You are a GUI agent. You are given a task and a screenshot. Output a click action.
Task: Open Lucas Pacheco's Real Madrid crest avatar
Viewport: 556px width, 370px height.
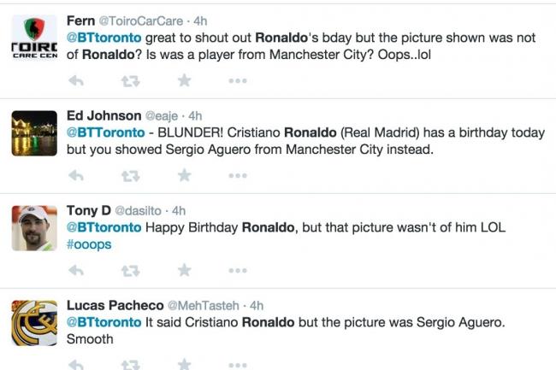(34, 322)
